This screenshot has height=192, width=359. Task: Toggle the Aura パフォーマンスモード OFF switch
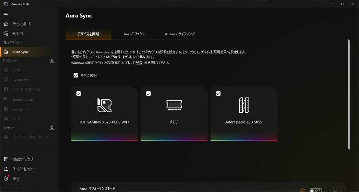point(316,190)
